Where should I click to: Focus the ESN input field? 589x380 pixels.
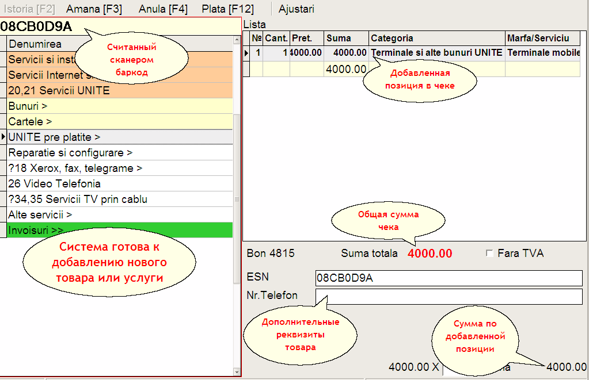pos(449,278)
